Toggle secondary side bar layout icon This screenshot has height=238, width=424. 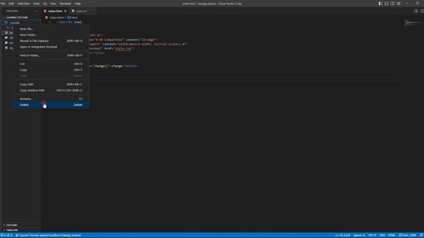click(x=392, y=3)
